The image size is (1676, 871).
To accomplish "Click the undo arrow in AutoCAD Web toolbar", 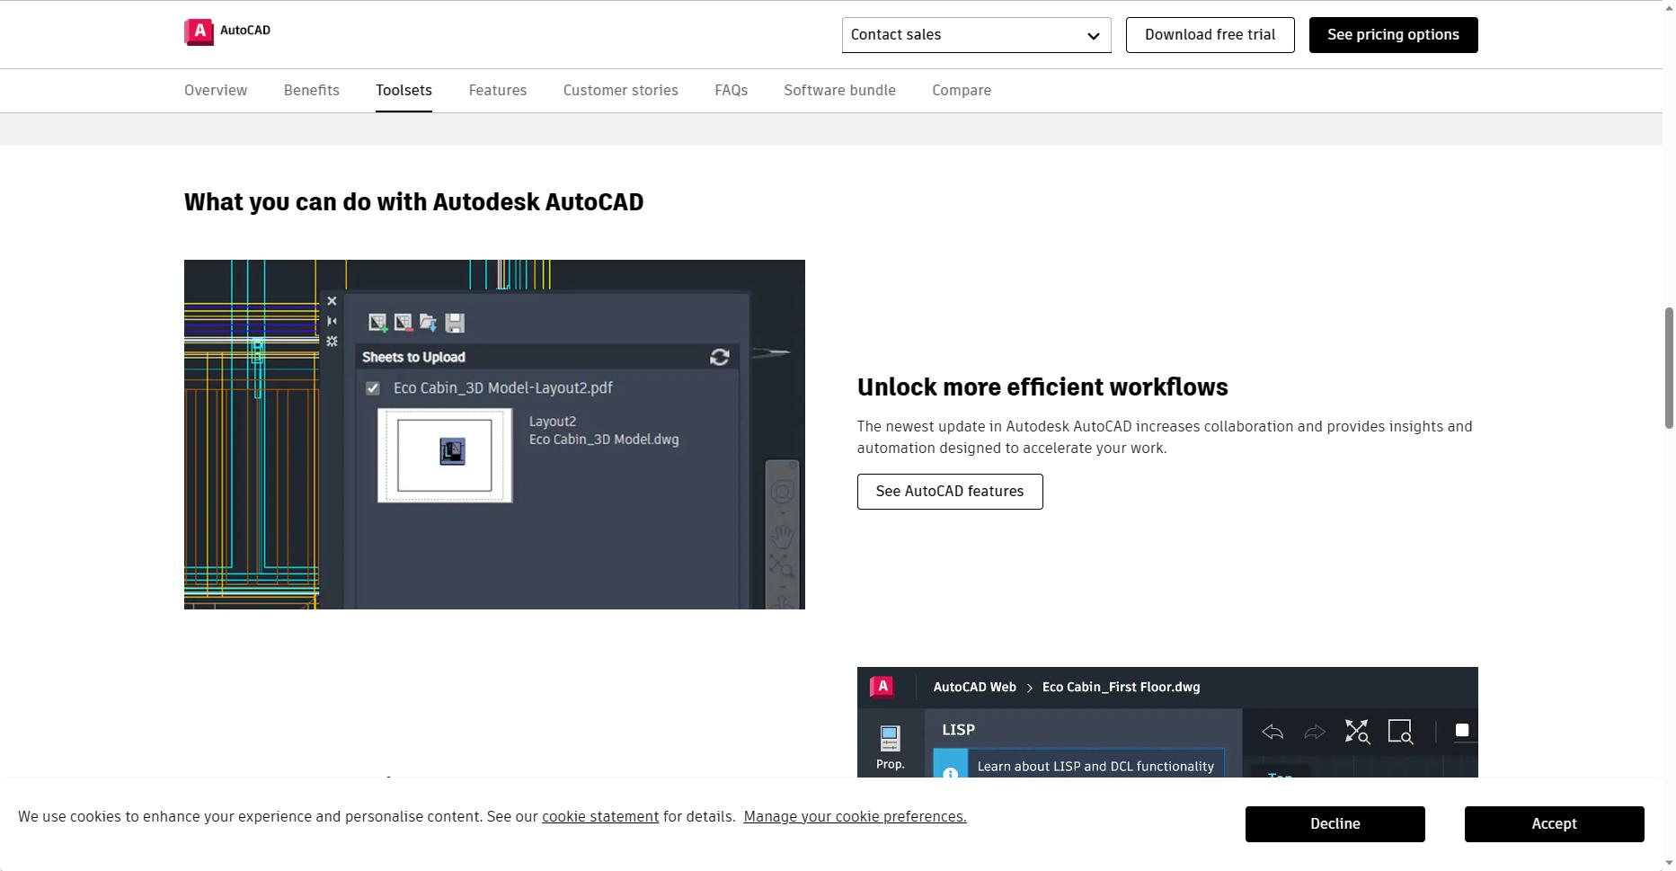I will 1273,732.
